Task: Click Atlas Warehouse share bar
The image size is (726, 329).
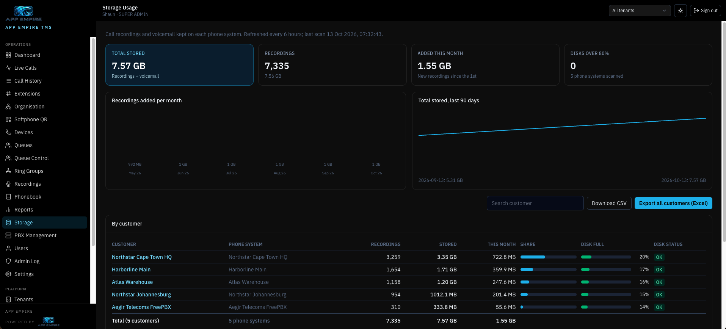Action: click(x=548, y=282)
